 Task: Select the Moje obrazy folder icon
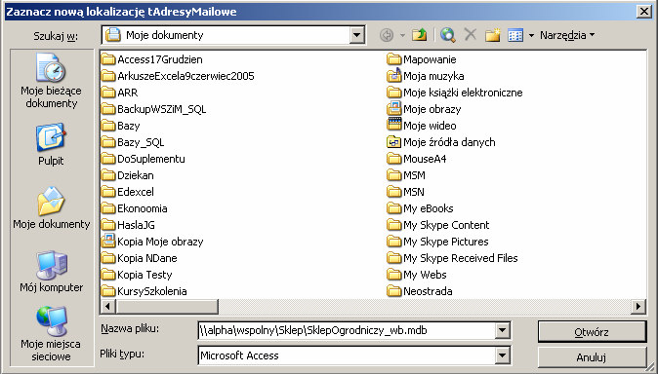pos(394,109)
